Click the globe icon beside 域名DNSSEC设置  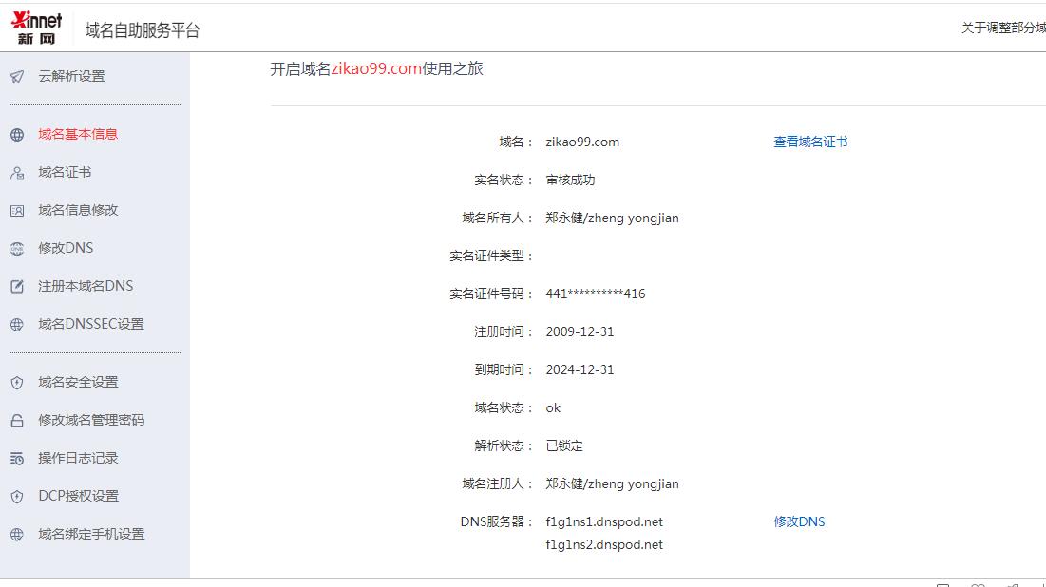click(17, 325)
